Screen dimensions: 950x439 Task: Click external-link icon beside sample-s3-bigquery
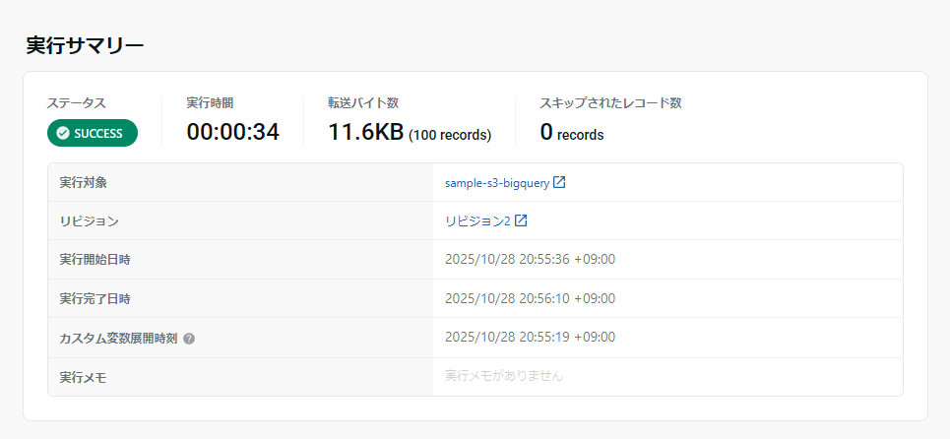(559, 182)
